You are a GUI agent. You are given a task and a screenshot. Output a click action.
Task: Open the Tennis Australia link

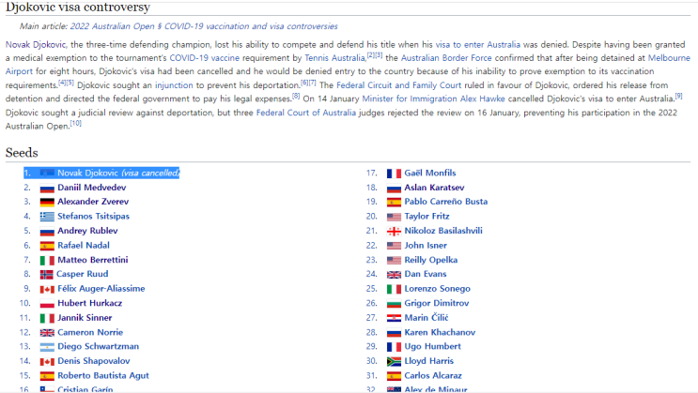pyautogui.click(x=334, y=58)
